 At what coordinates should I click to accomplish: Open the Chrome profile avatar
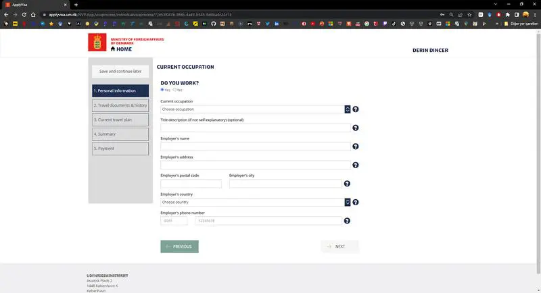click(525, 15)
